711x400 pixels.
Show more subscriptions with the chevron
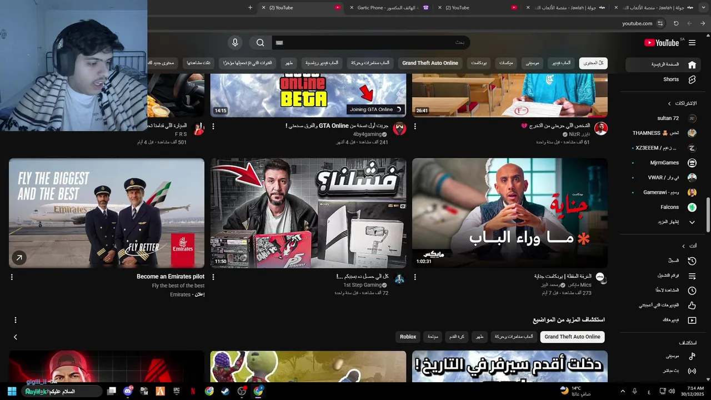pos(692,222)
